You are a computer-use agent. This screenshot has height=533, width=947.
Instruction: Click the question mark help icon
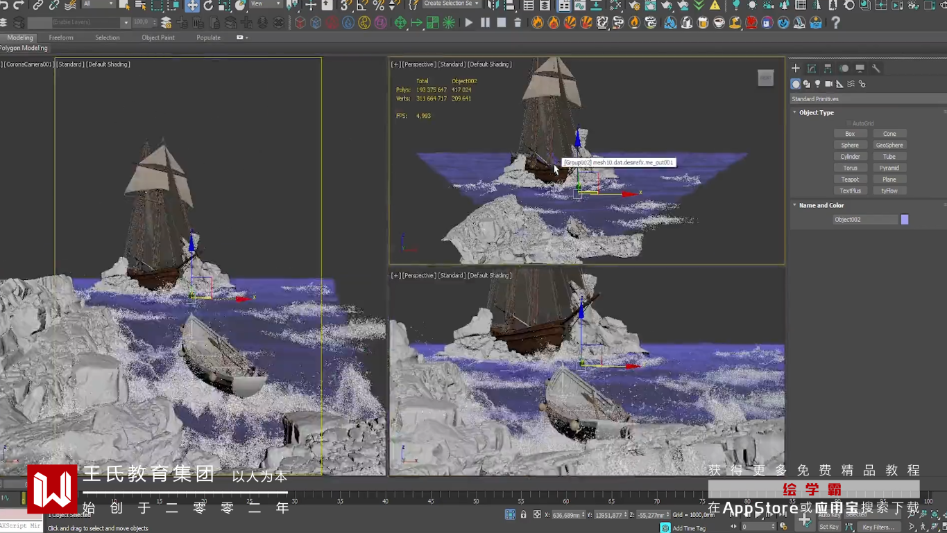(x=836, y=23)
